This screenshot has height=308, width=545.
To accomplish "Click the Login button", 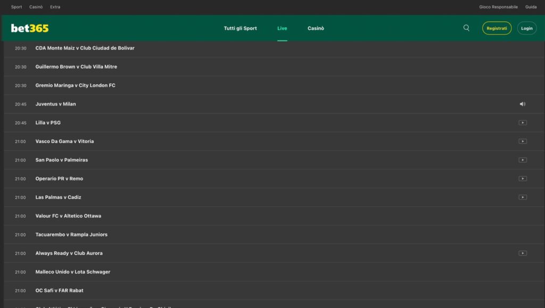I will tap(526, 28).
